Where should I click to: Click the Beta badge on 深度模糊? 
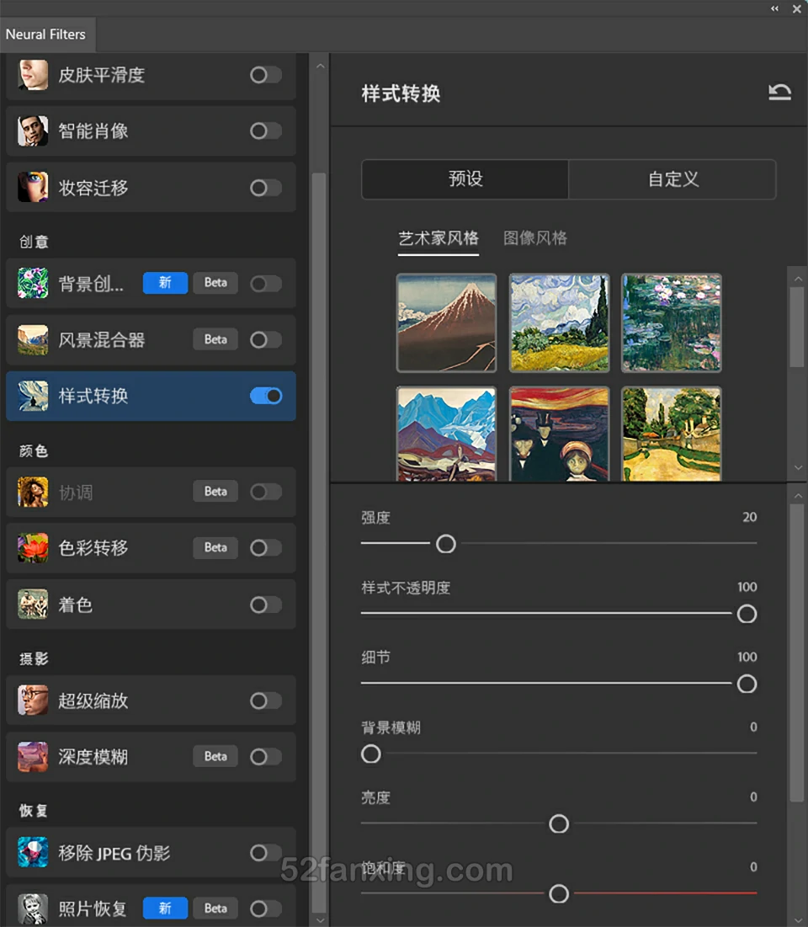pos(215,756)
